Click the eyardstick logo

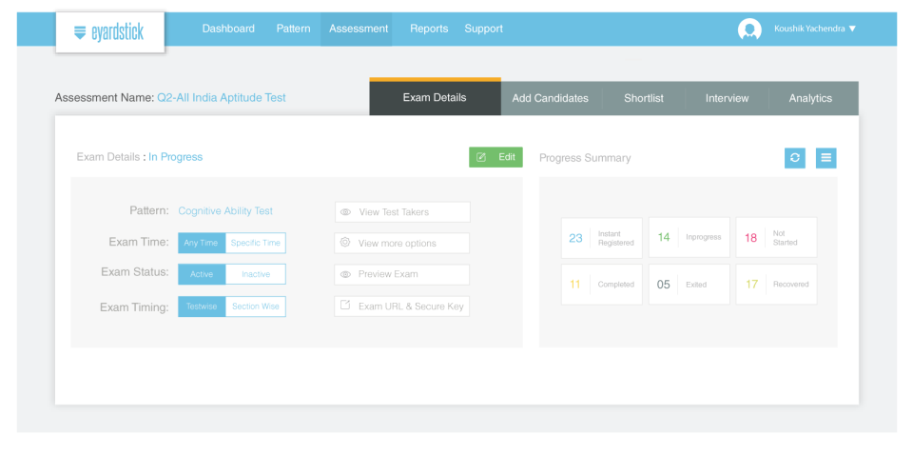(109, 32)
